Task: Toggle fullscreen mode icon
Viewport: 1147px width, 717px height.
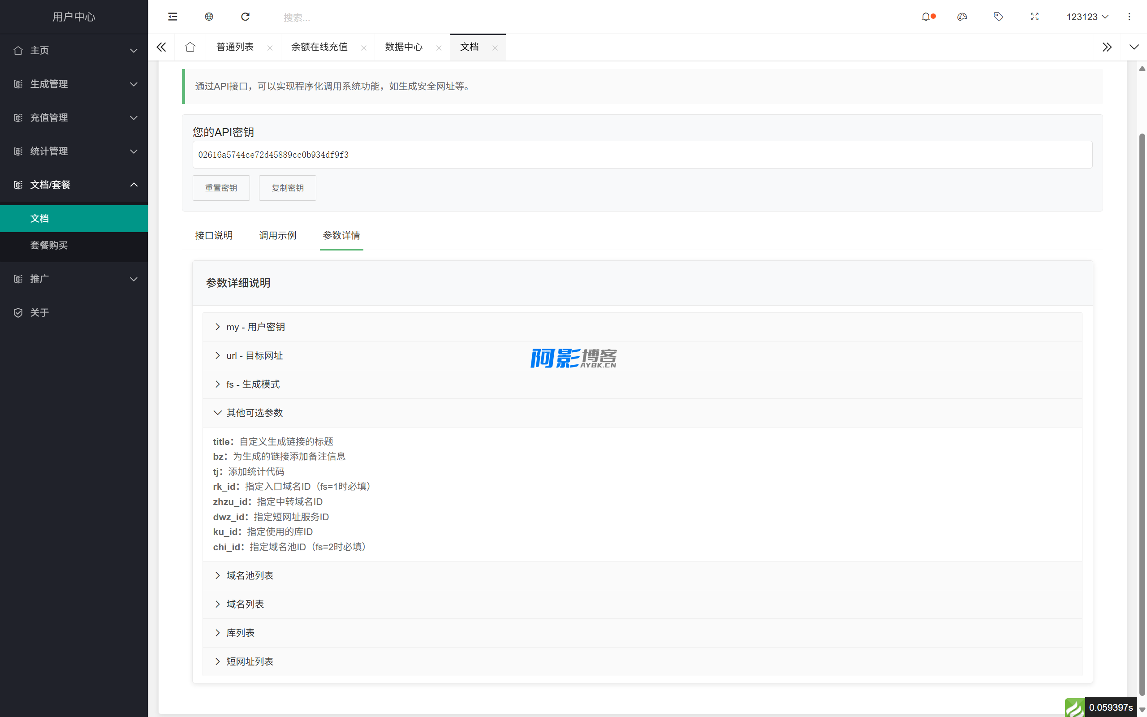Action: pos(1035,17)
